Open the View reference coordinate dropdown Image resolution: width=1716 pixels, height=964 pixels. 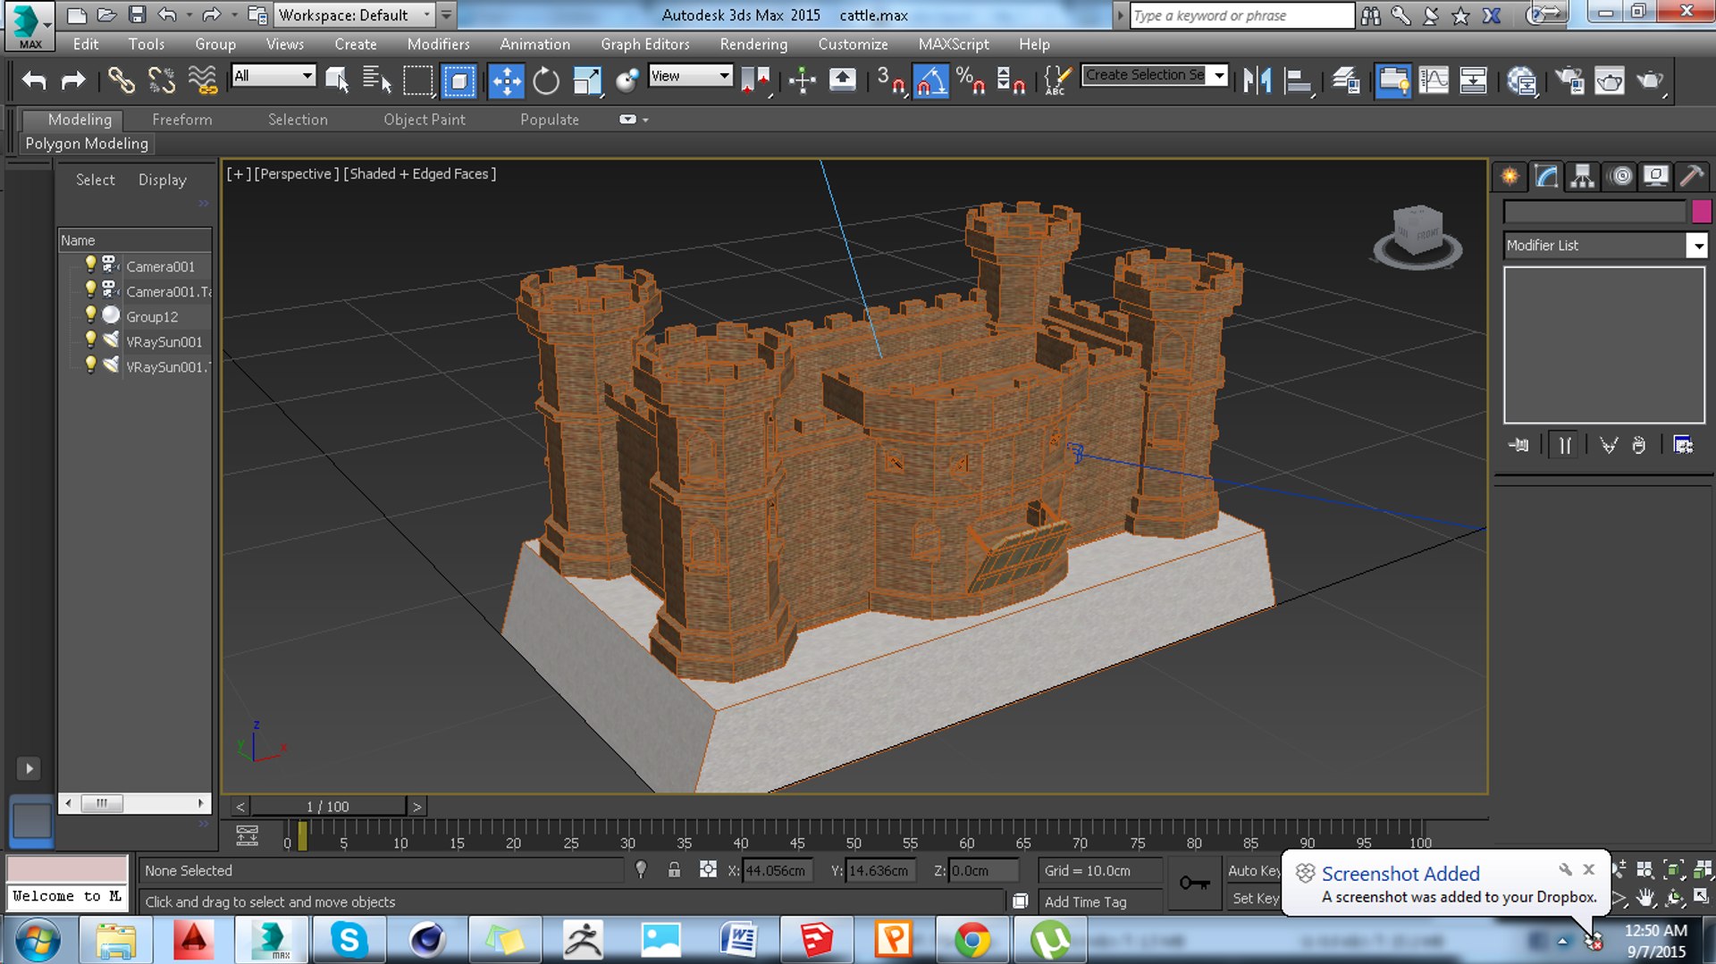pos(724,76)
